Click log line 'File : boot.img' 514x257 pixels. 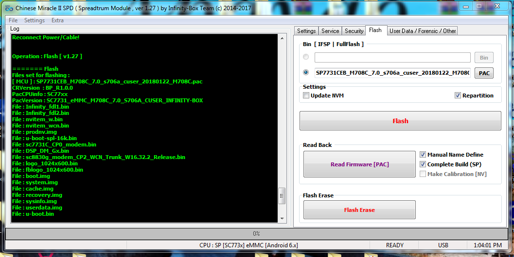(x=31, y=176)
